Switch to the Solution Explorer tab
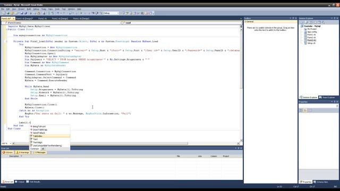 [x=309, y=98]
